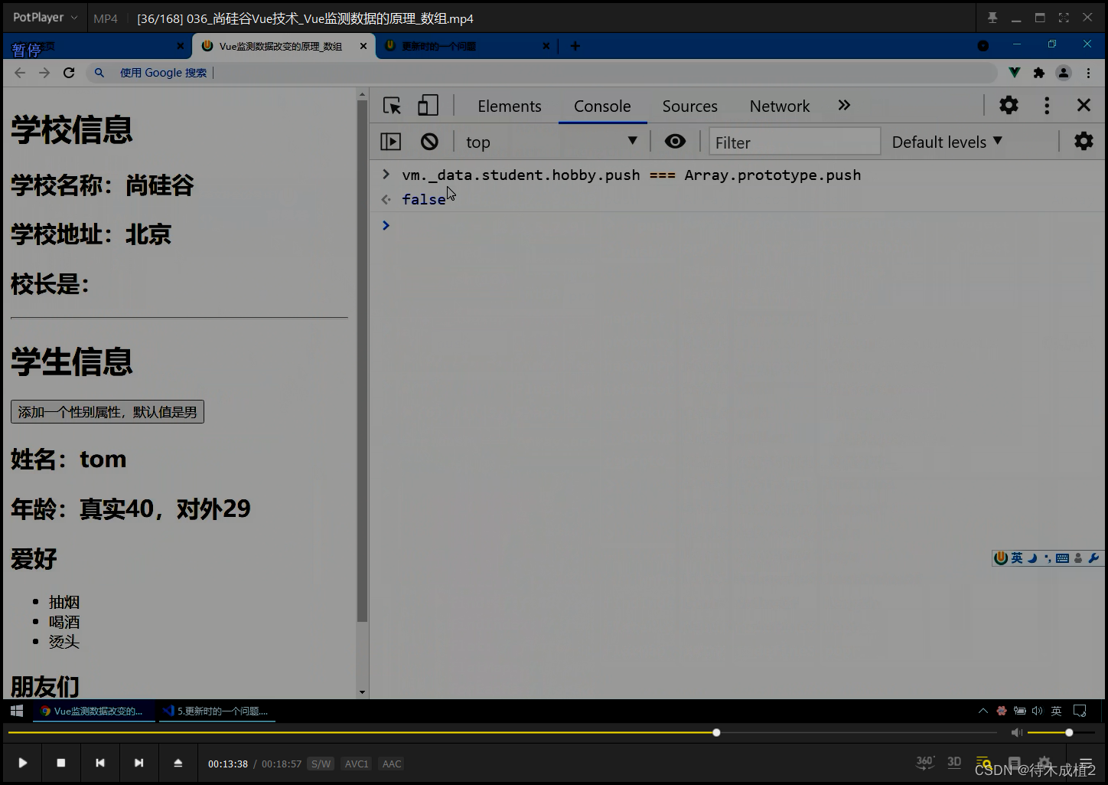
Task: Switch to the Console tab
Action: point(602,106)
